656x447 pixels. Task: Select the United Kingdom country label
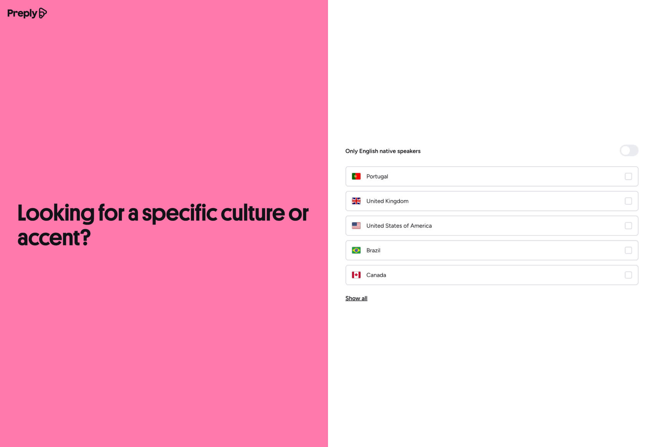387,201
